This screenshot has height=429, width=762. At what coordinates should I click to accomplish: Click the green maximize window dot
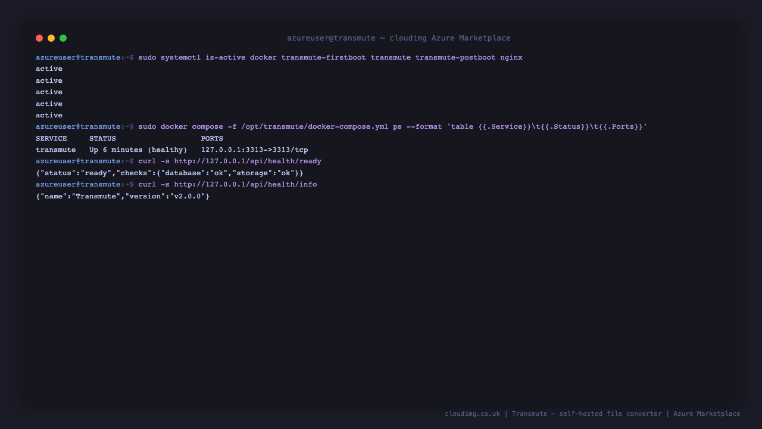[63, 38]
